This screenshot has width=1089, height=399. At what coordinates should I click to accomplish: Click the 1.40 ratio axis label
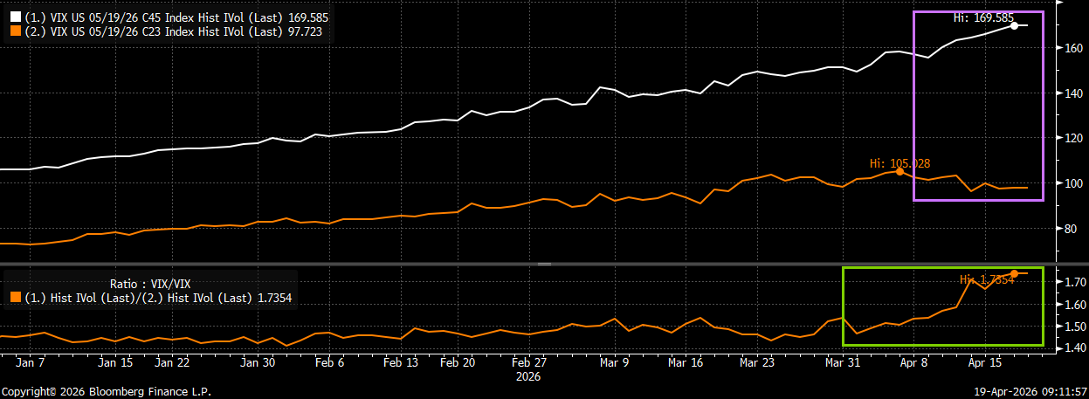(1075, 348)
